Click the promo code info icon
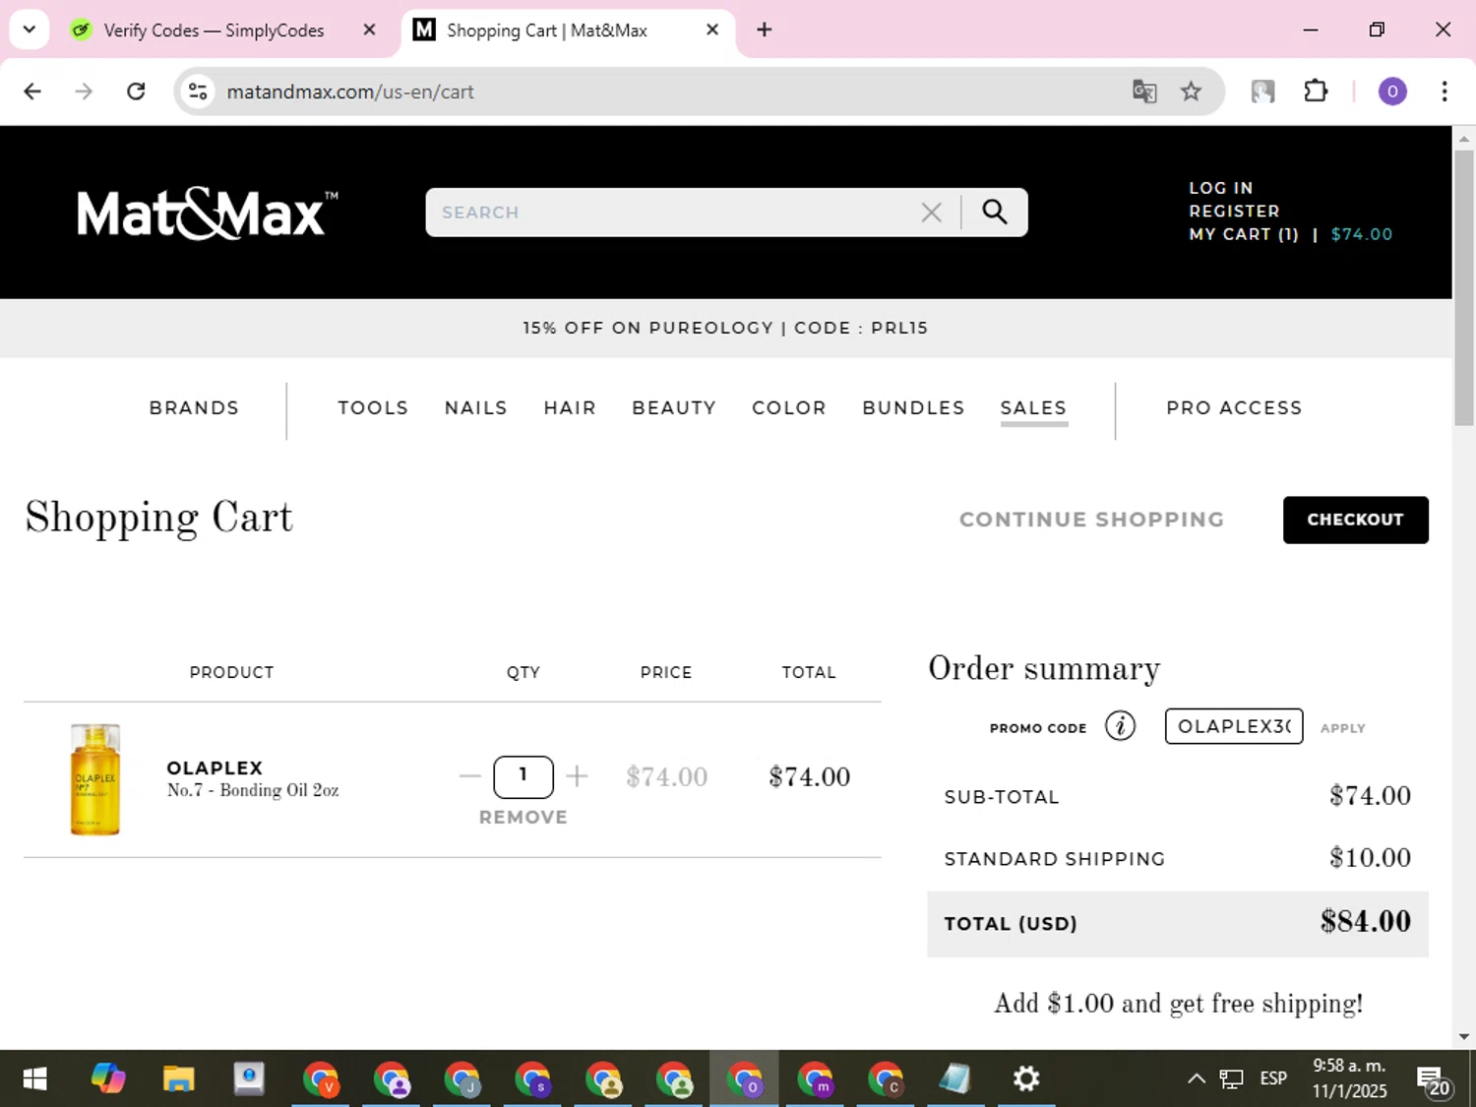Viewport: 1476px width, 1107px height. [1120, 726]
